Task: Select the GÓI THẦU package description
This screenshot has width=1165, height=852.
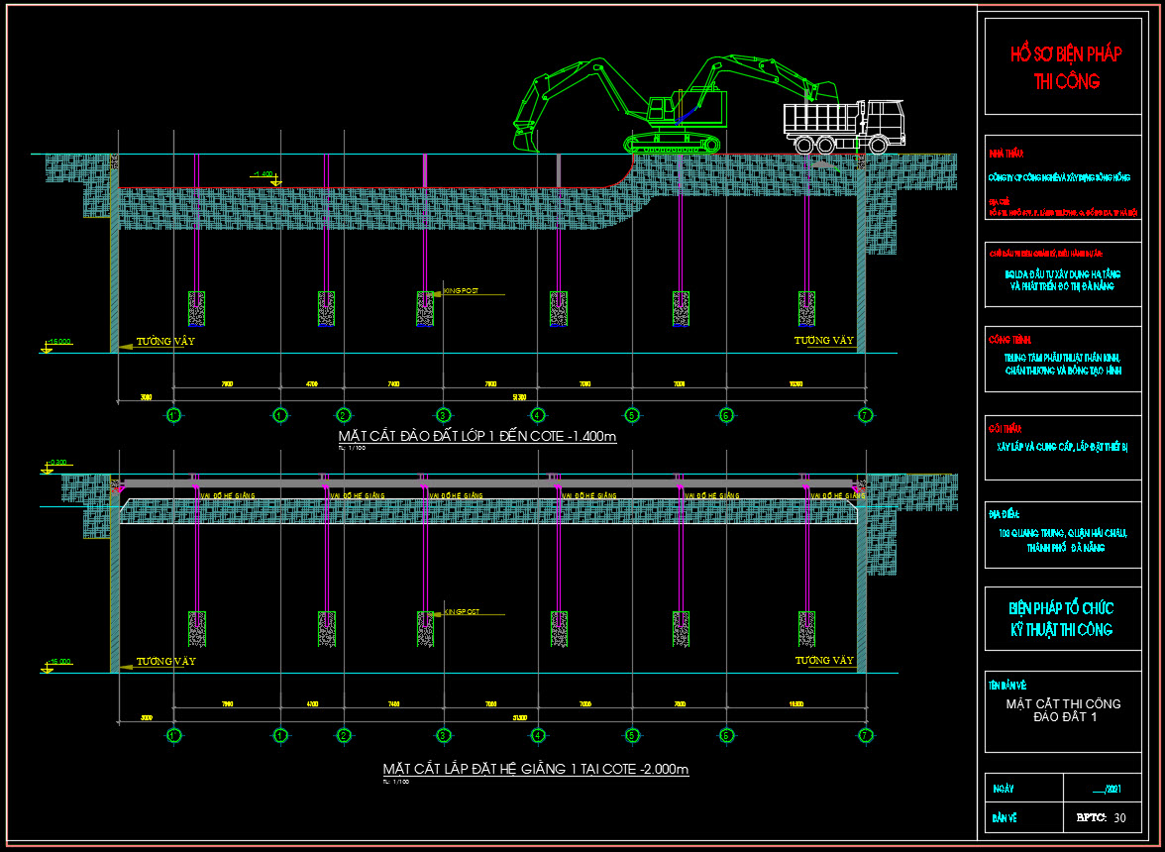Action: [x=1062, y=446]
